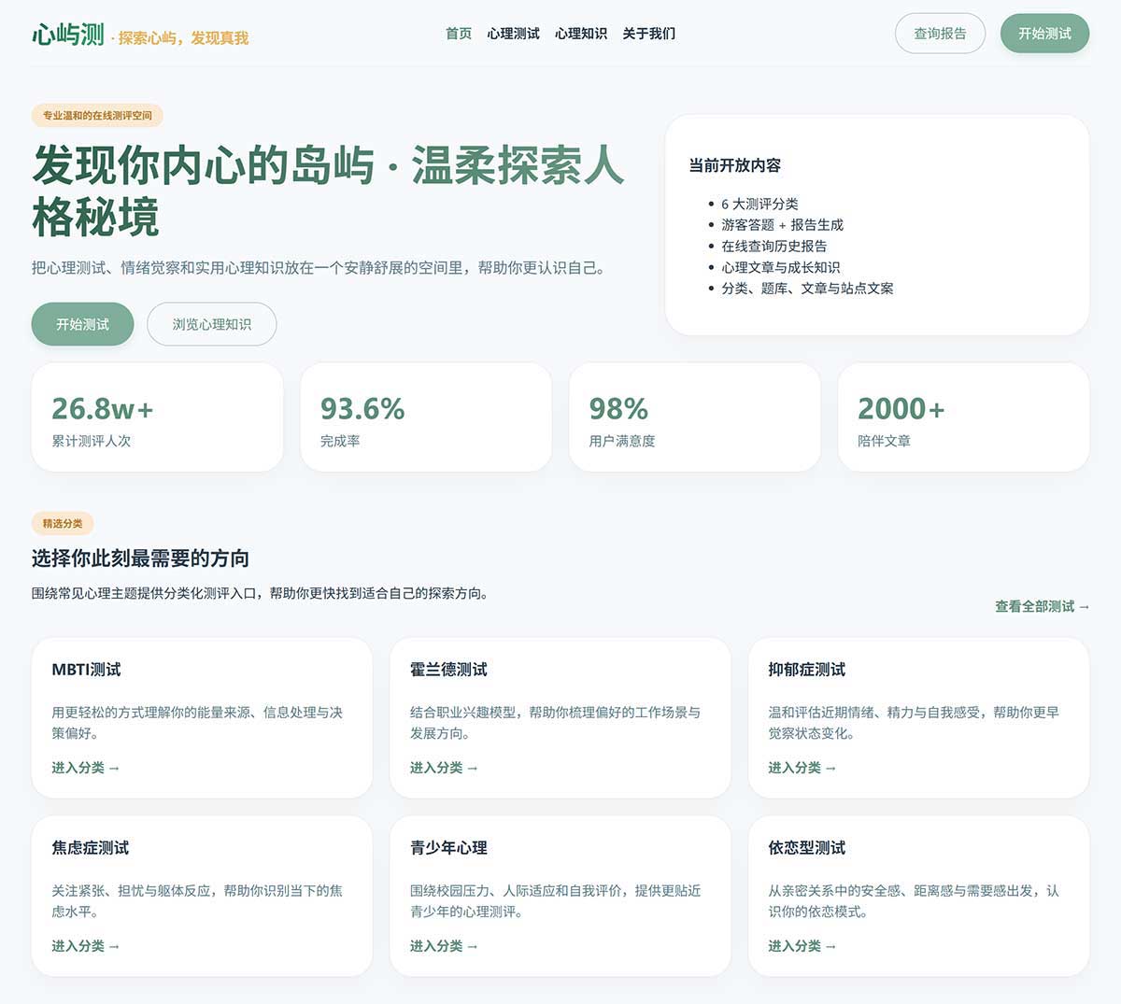
Task: Click the 陪伴文章 label
Action: point(884,441)
